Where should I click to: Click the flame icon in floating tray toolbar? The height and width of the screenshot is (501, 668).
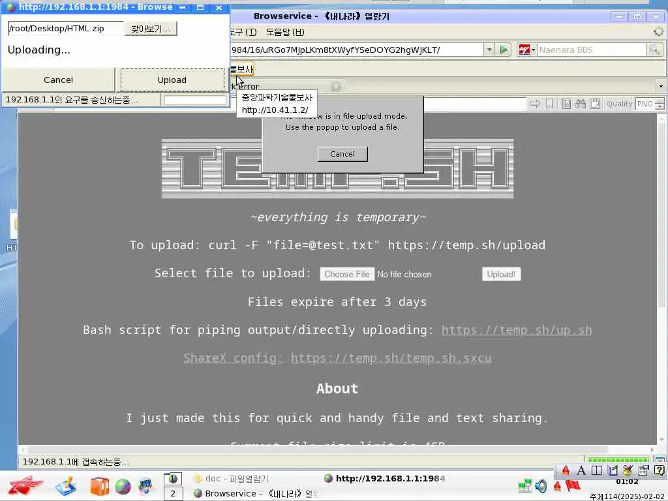[x=566, y=470]
